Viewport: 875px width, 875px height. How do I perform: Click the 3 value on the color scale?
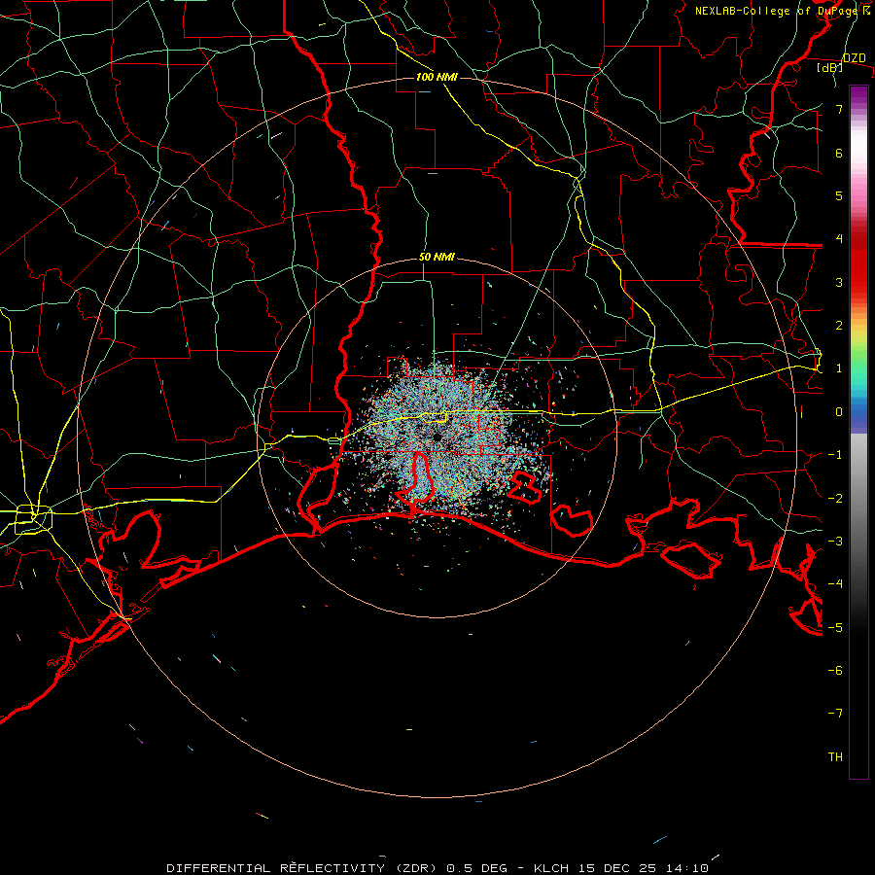tap(839, 282)
